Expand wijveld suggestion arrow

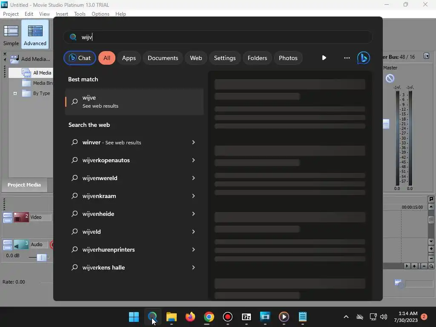[193, 232]
